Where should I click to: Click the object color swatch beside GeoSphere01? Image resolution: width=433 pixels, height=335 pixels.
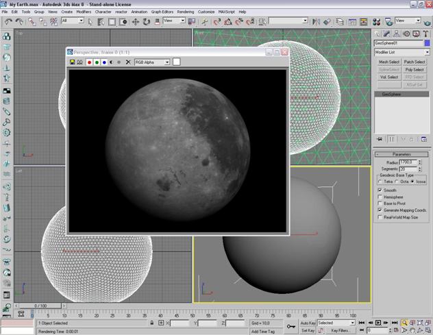427,43
